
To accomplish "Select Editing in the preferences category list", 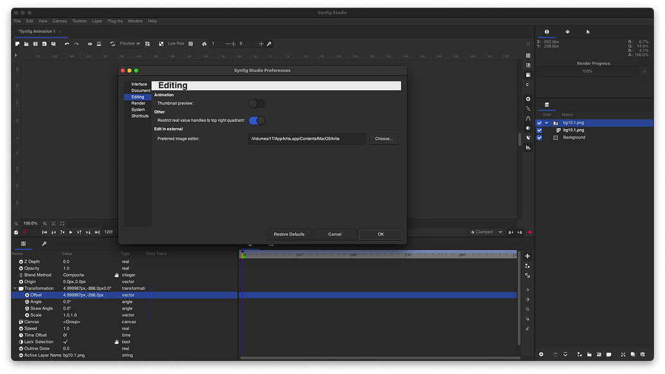I will (x=139, y=96).
